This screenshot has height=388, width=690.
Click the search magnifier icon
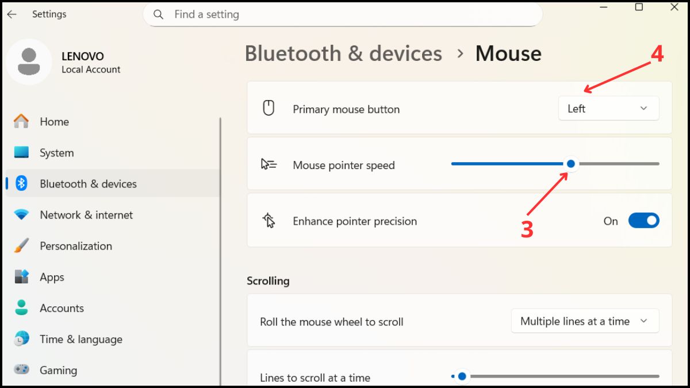(x=158, y=14)
